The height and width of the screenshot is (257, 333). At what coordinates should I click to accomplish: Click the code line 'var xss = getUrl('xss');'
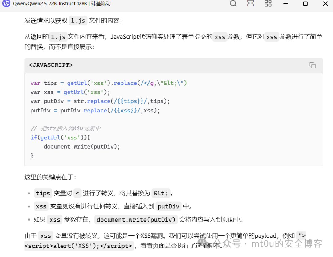pyautogui.click(x=70, y=92)
